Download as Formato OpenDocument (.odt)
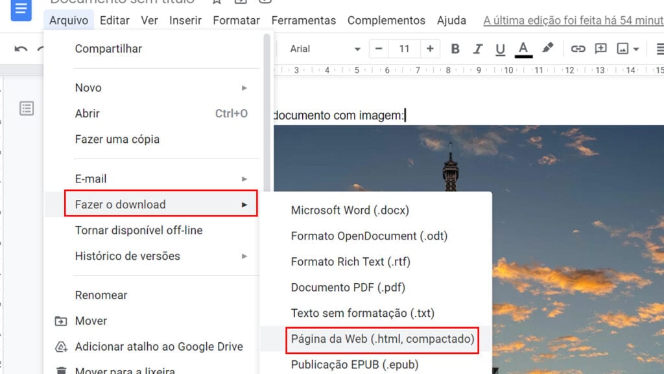 coord(376,236)
